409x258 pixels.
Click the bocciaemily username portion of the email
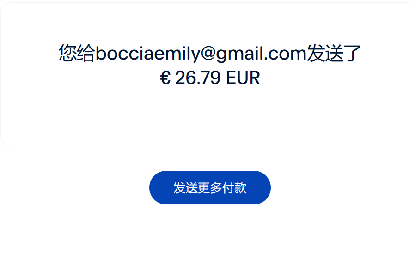click(147, 54)
